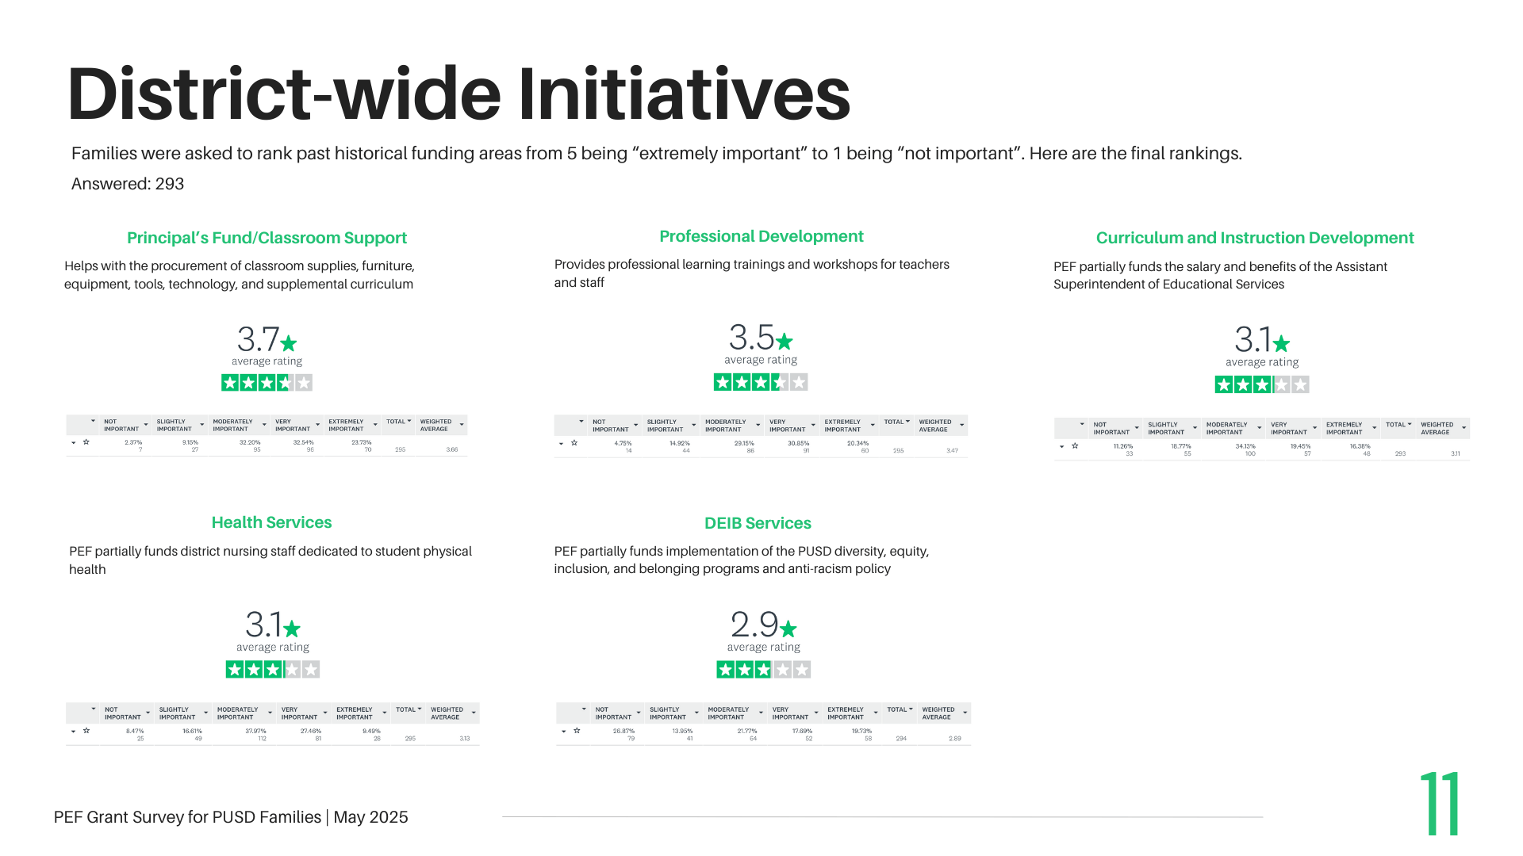Click the outline star in the DEIB Services table row
The height and width of the screenshot is (856, 1523).
click(577, 731)
